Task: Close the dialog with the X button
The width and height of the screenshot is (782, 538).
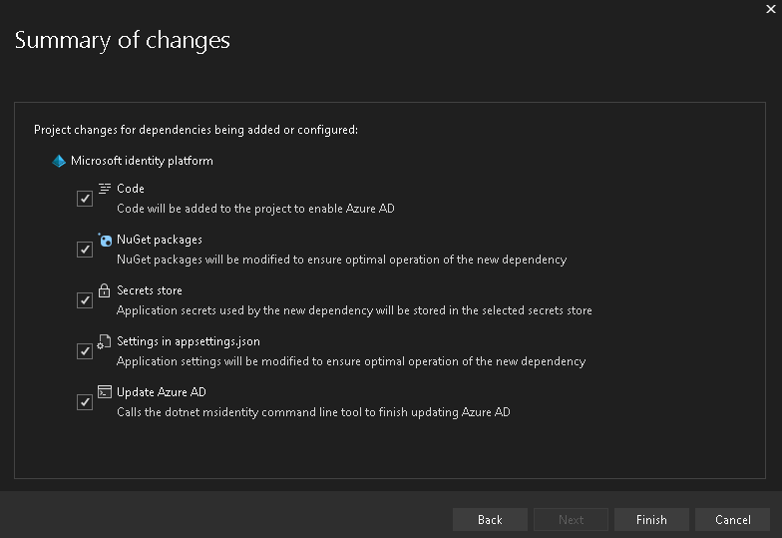Action: tap(770, 9)
